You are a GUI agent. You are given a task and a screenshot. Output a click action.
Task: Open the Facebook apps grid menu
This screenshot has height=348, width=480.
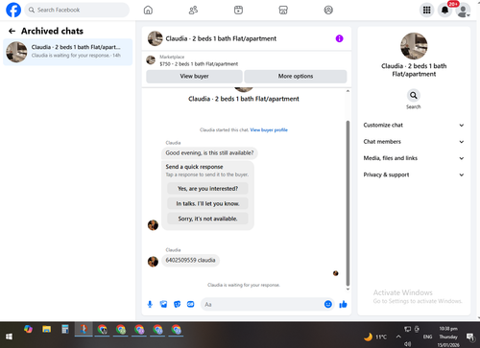coord(426,10)
